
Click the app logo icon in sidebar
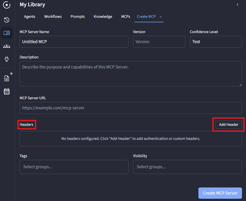click(x=7, y=5)
